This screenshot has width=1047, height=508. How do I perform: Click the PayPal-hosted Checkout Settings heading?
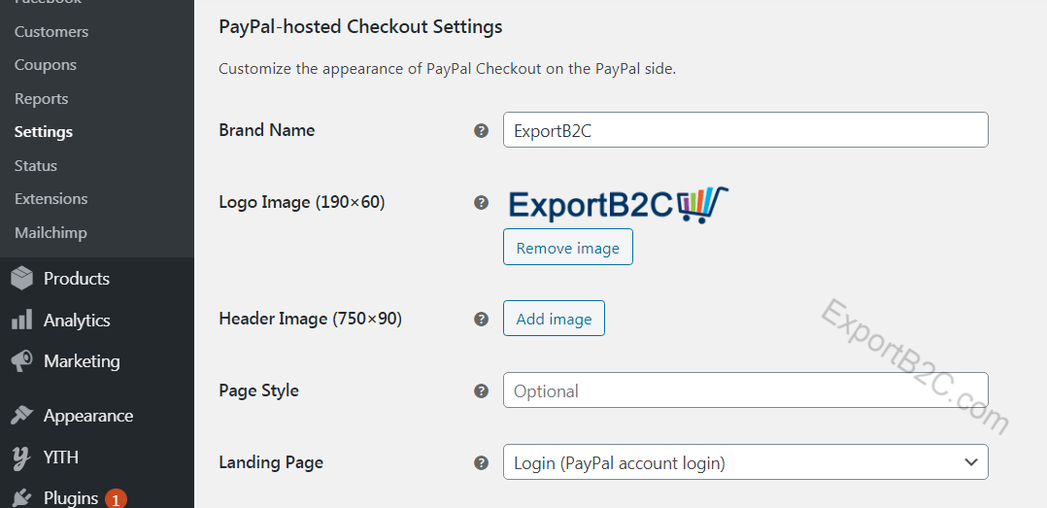pyautogui.click(x=360, y=26)
